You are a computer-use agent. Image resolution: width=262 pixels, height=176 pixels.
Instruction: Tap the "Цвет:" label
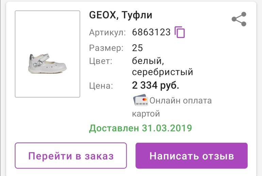(100, 61)
